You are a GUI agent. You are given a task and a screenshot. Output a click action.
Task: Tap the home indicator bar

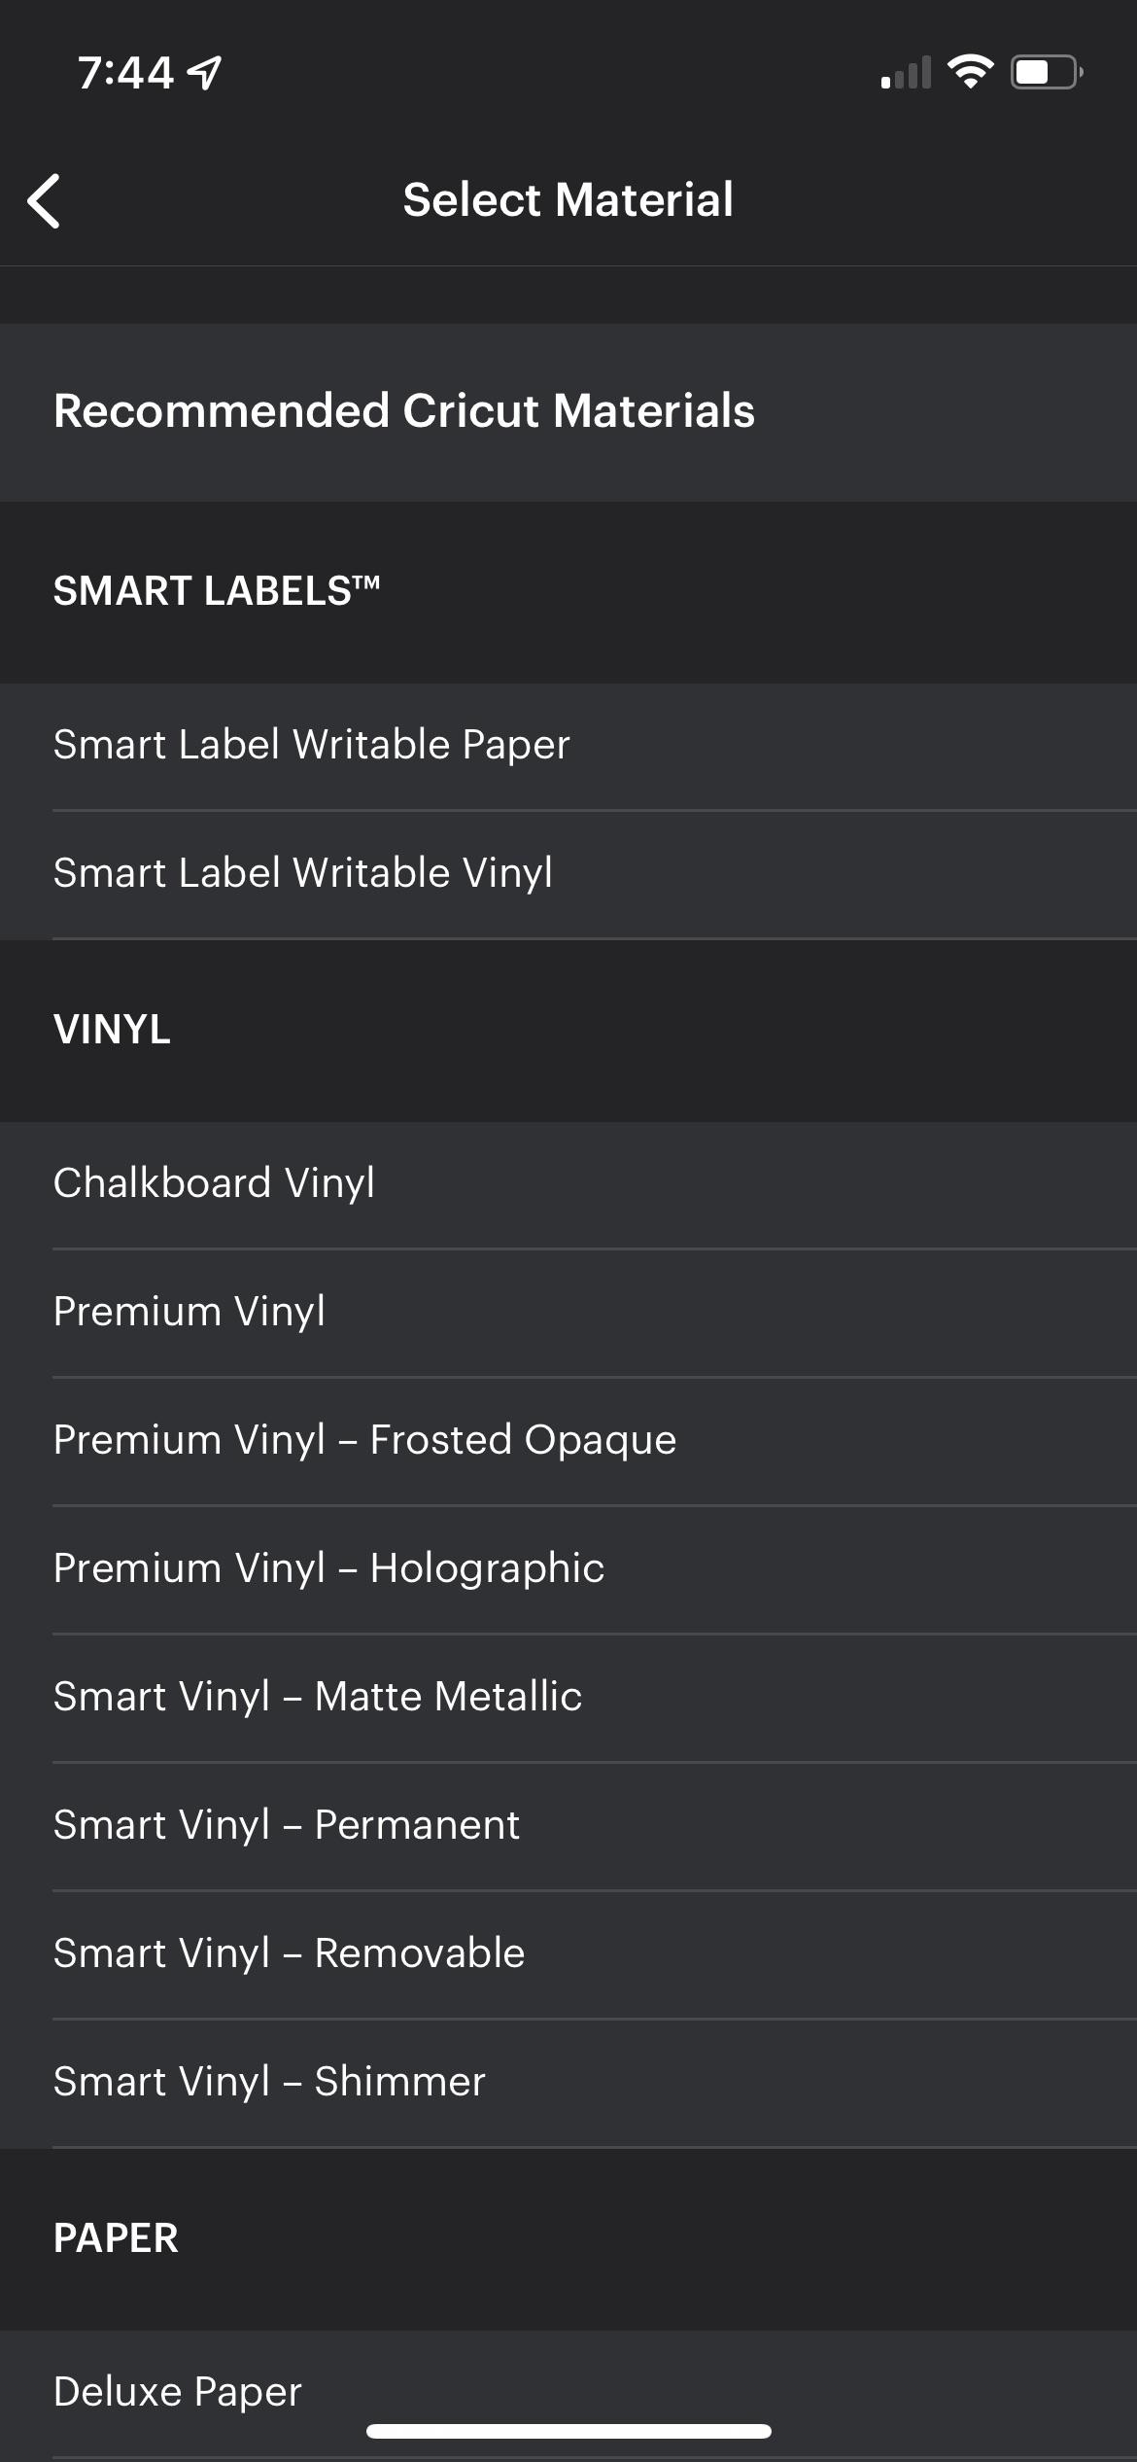pyautogui.click(x=568, y=2431)
